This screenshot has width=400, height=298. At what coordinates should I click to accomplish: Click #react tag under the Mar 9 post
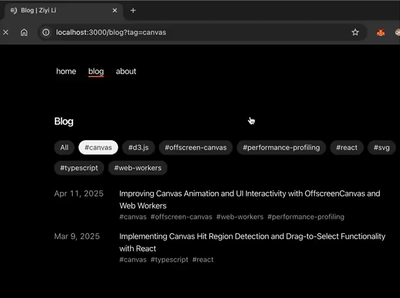tap(203, 260)
